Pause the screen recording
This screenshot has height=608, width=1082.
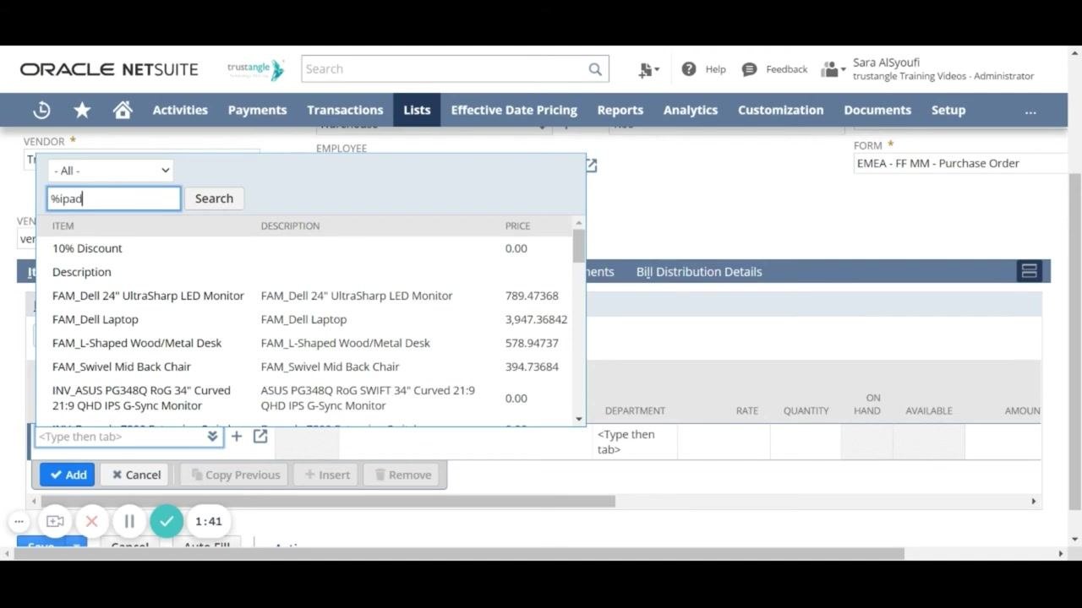coord(129,521)
